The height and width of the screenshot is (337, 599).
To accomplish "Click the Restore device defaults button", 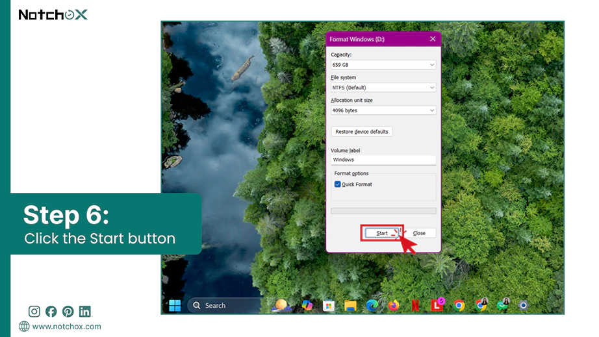I will click(x=362, y=132).
